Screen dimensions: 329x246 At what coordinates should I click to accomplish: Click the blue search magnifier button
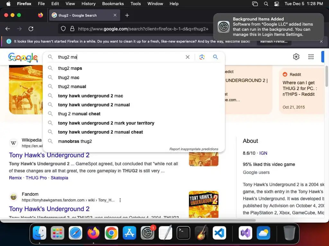(215, 57)
